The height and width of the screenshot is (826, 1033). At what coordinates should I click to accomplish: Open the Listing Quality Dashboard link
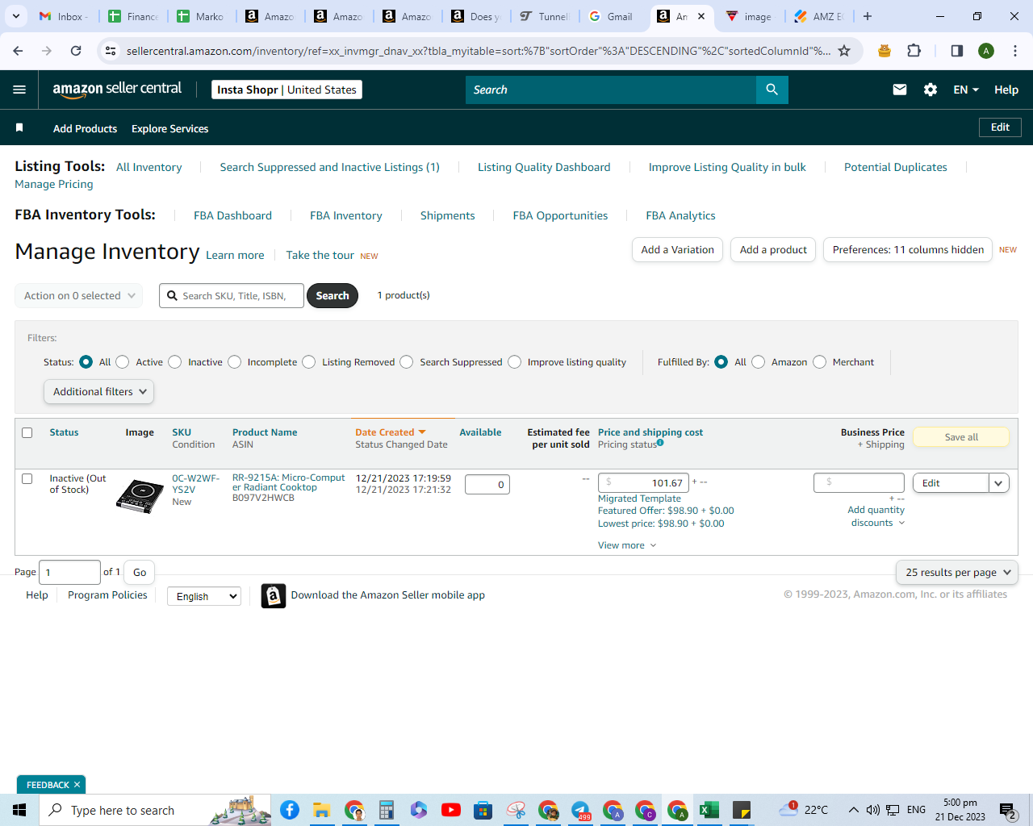(544, 167)
